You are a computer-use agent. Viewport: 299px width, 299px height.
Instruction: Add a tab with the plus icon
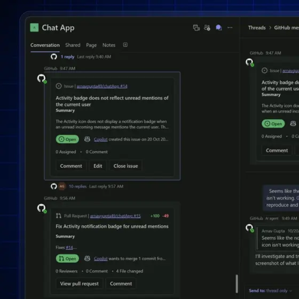pos(125,45)
